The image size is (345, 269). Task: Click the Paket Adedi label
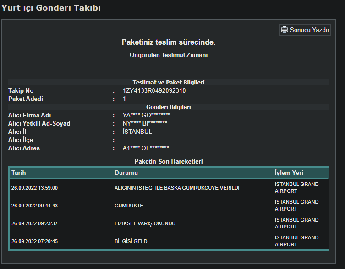(26, 99)
